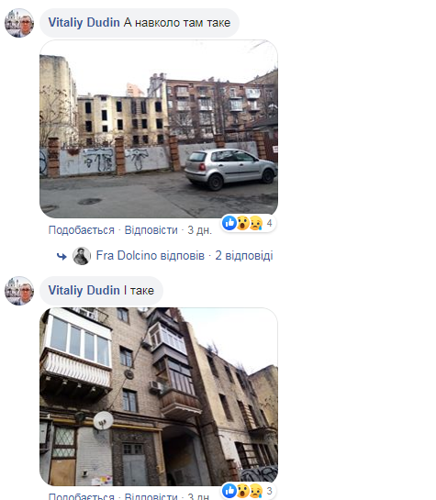Click 'Відповісти' under the first photo comment
The width and height of the screenshot is (436, 500).
pos(151,230)
